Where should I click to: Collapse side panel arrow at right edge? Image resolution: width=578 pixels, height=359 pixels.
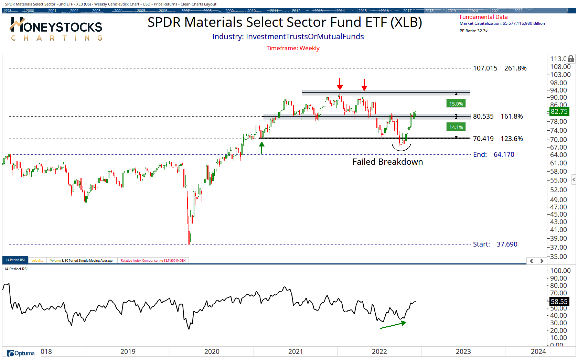574,179
